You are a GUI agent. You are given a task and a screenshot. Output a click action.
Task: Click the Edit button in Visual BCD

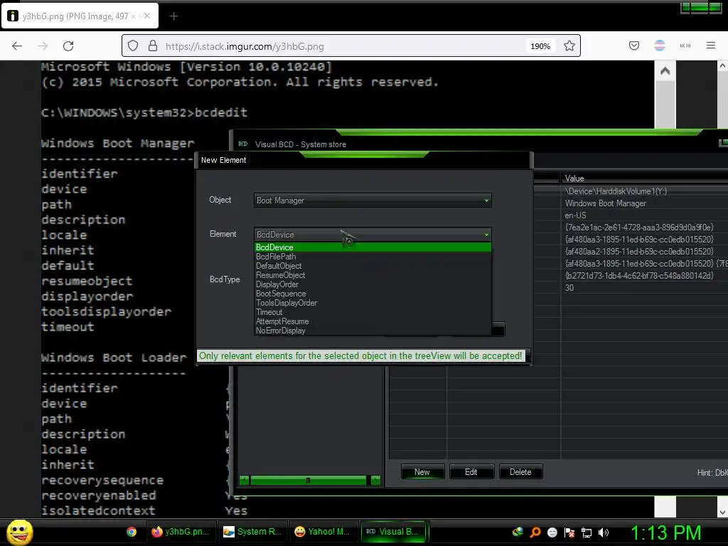[471, 472]
